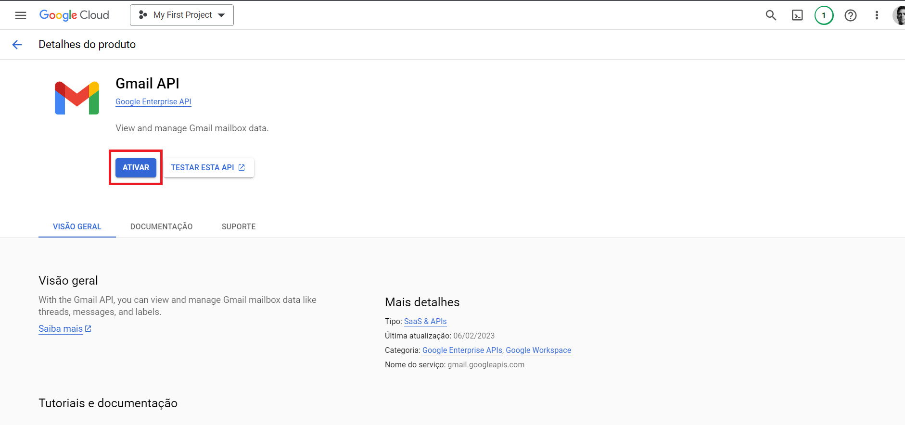
Task: Open the three-dot settings menu
Action: 877,15
